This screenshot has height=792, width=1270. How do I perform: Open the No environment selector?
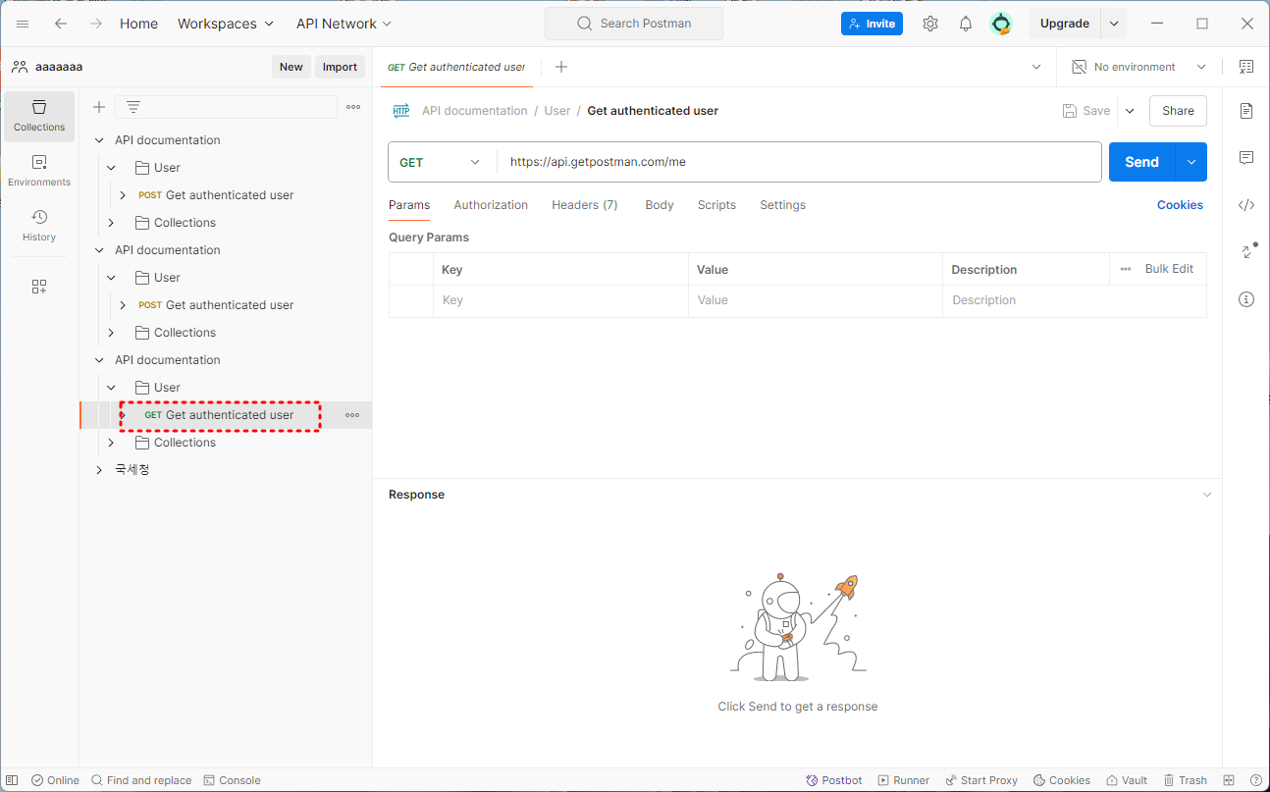click(1138, 67)
